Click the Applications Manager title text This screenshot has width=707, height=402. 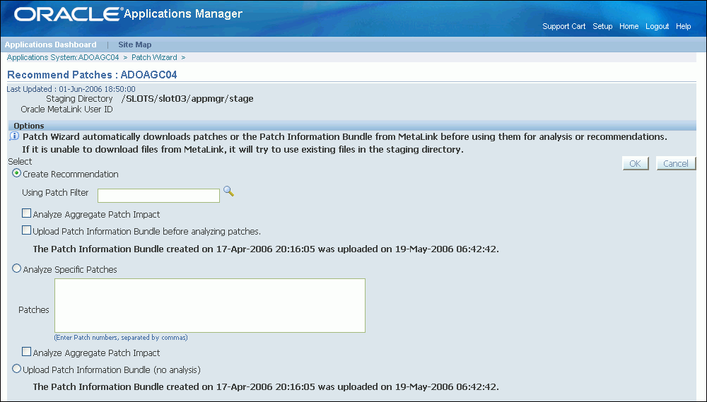[183, 14]
